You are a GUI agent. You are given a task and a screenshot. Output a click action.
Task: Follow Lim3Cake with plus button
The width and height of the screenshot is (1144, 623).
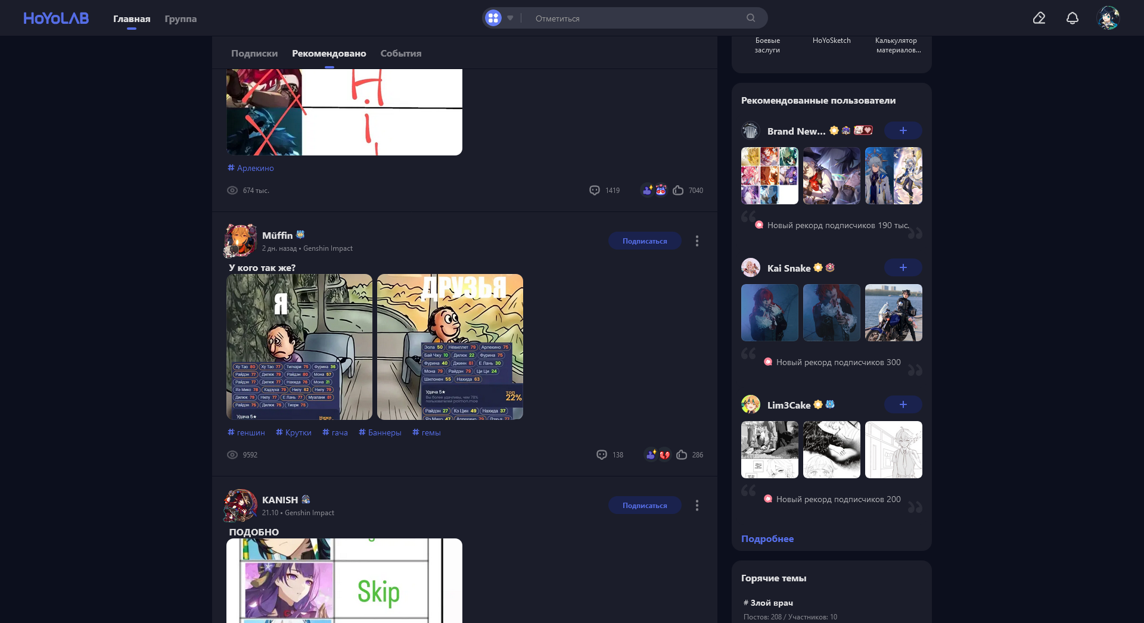pyautogui.click(x=903, y=404)
